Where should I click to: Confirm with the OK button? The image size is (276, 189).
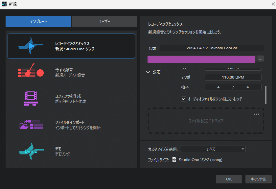click(229, 179)
